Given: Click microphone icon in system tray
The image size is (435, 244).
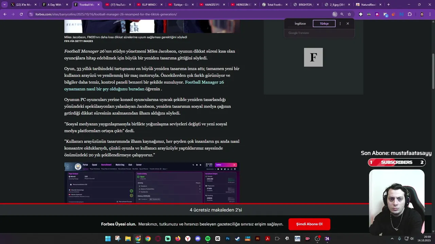Looking at the screenshot, I should click(399, 239).
